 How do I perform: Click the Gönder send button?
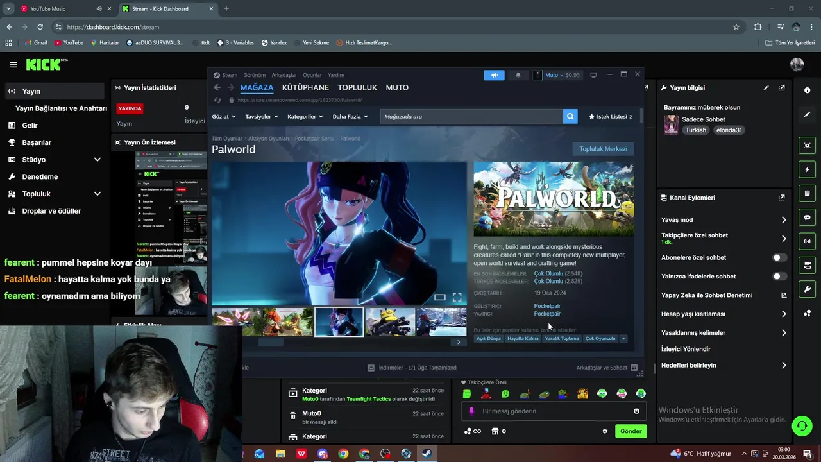tap(631, 431)
